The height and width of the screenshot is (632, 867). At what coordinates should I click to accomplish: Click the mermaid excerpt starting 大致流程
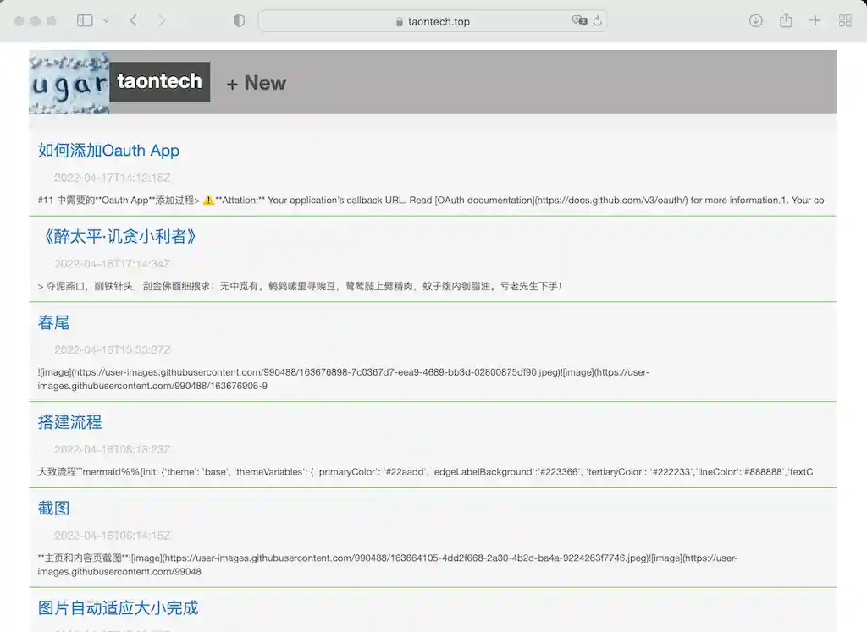point(425,472)
